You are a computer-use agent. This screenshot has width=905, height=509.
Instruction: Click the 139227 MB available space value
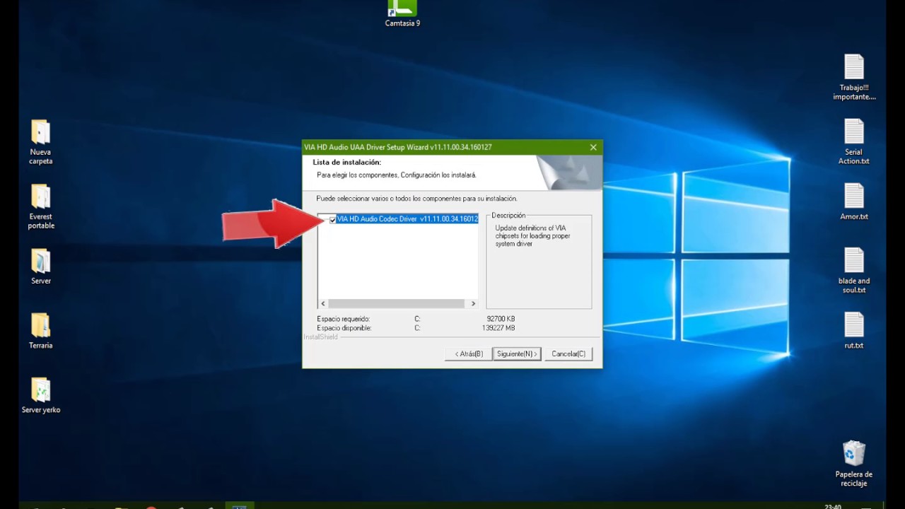pyautogui.click(x=498, y=328)
